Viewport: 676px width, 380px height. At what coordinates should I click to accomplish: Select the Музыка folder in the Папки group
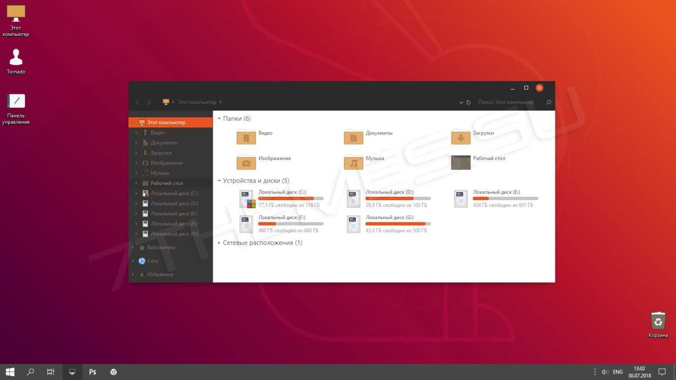[353, 162]
